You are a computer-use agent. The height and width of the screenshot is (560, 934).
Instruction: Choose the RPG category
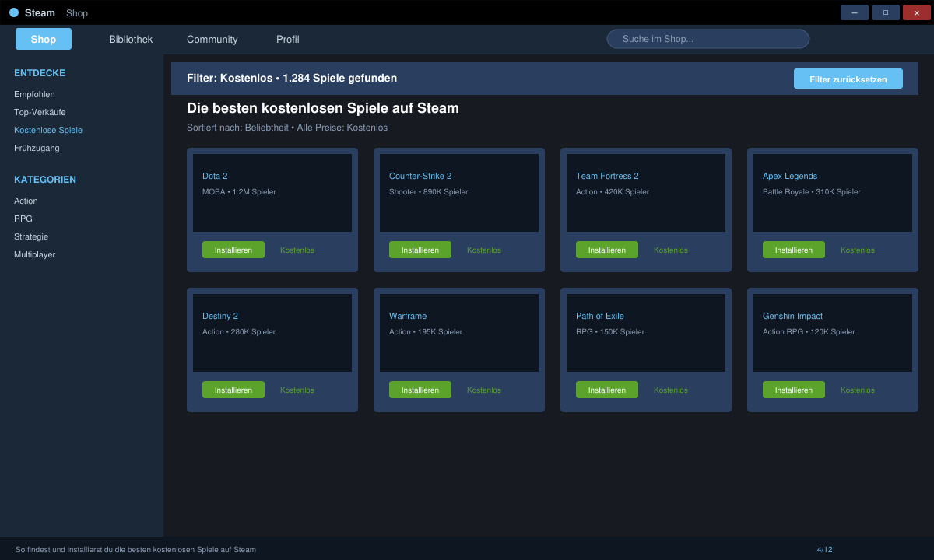click(23, 219)
